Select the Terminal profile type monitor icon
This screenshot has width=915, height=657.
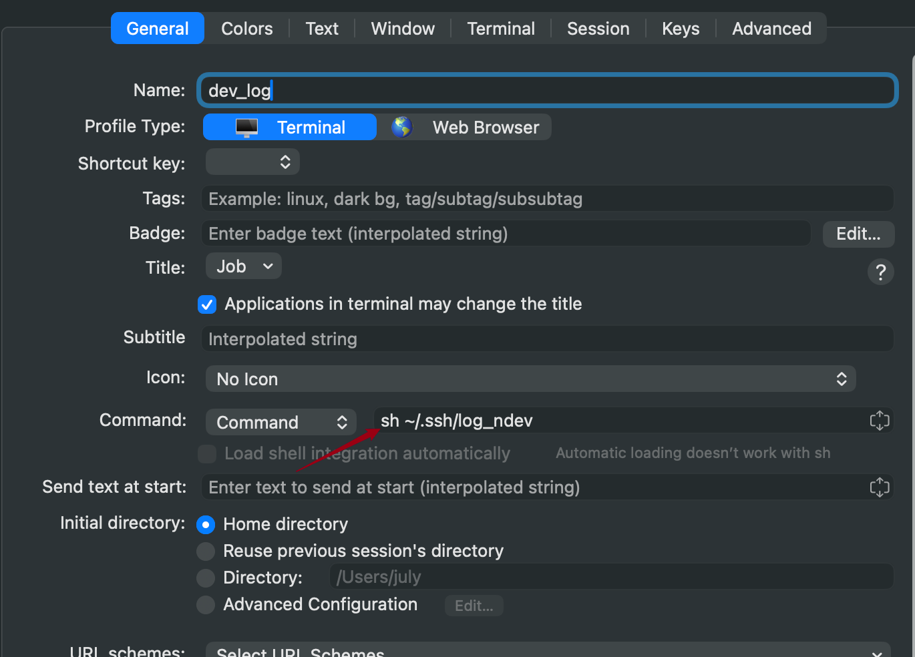(x=246, y=127)
